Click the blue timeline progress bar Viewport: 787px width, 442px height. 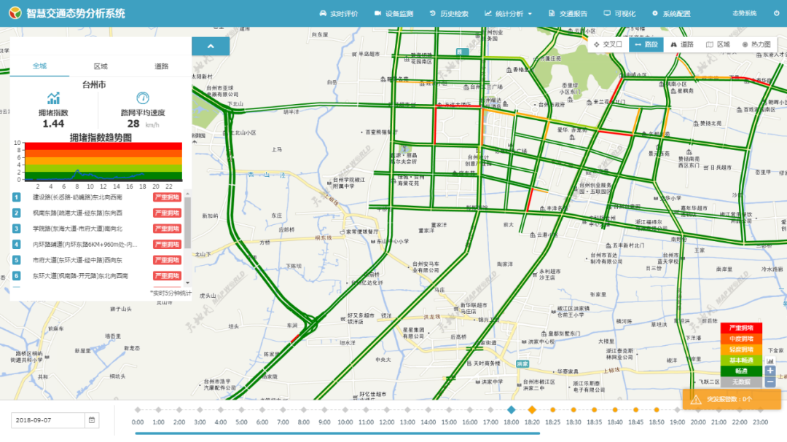(x=337, y=433)
